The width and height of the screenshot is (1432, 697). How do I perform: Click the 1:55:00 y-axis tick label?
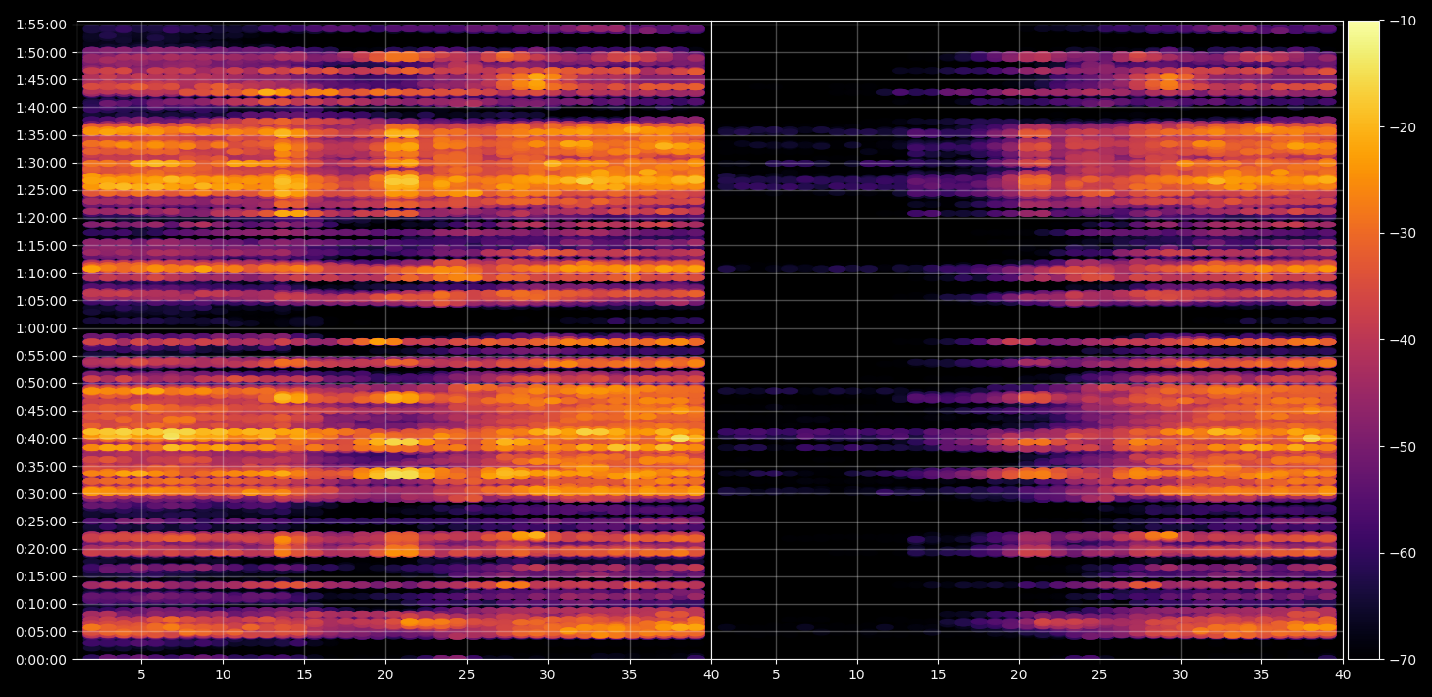[x=41, y=25]
